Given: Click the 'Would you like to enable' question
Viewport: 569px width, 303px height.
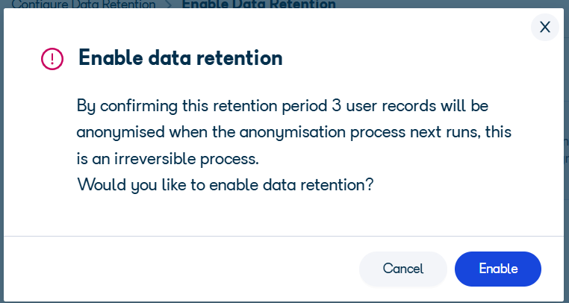Looking at the screenshot, I should (x=225, y=184).
